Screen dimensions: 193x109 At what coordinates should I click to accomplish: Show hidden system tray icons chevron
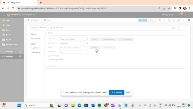[x=140, y=105]
